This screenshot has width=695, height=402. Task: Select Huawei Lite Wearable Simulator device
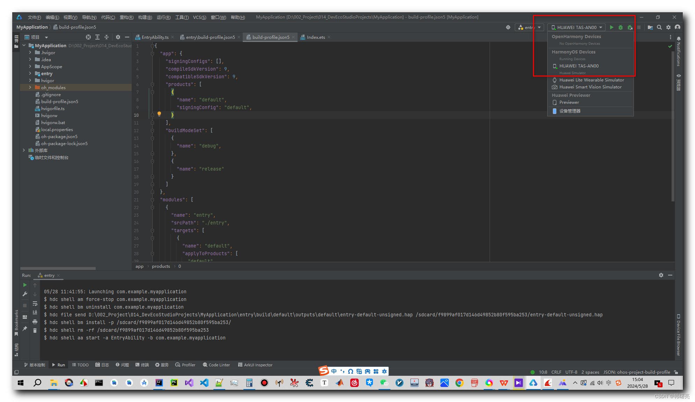[591, 80]
